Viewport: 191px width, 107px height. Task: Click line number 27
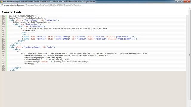3,70
